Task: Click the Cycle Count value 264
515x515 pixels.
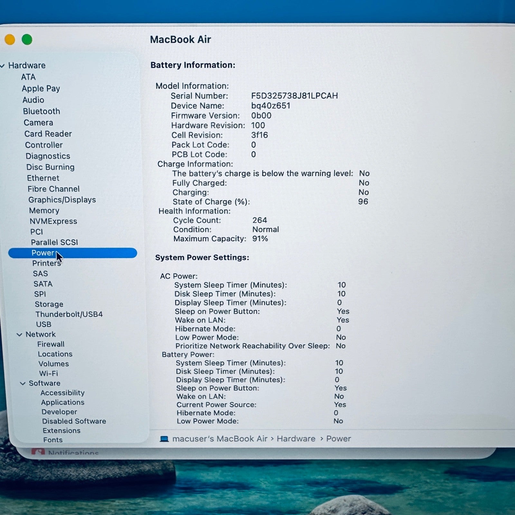Action: click(x=259, y=220)
